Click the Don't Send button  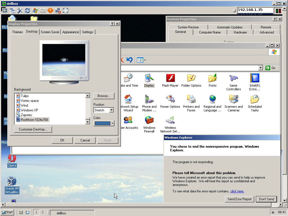pos(266,199)
